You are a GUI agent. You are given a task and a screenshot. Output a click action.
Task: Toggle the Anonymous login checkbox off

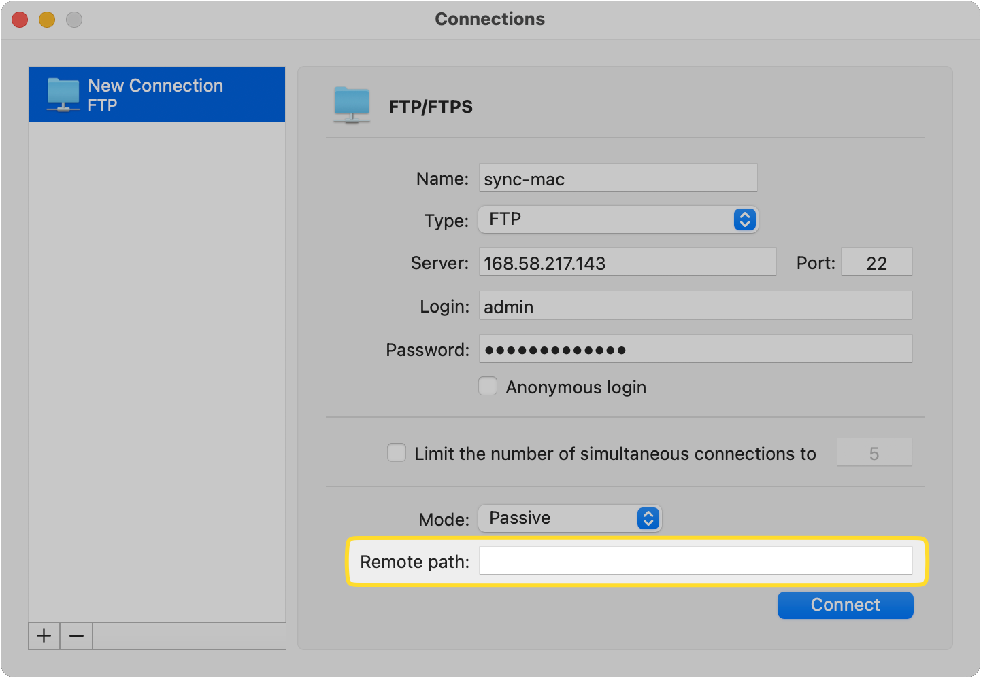(x=488, y=386)
